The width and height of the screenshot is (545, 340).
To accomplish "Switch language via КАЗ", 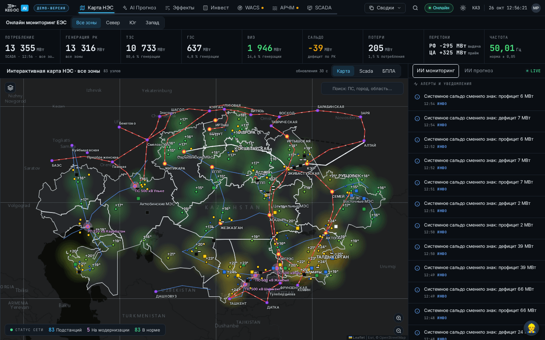I will (x=476, y=8).
